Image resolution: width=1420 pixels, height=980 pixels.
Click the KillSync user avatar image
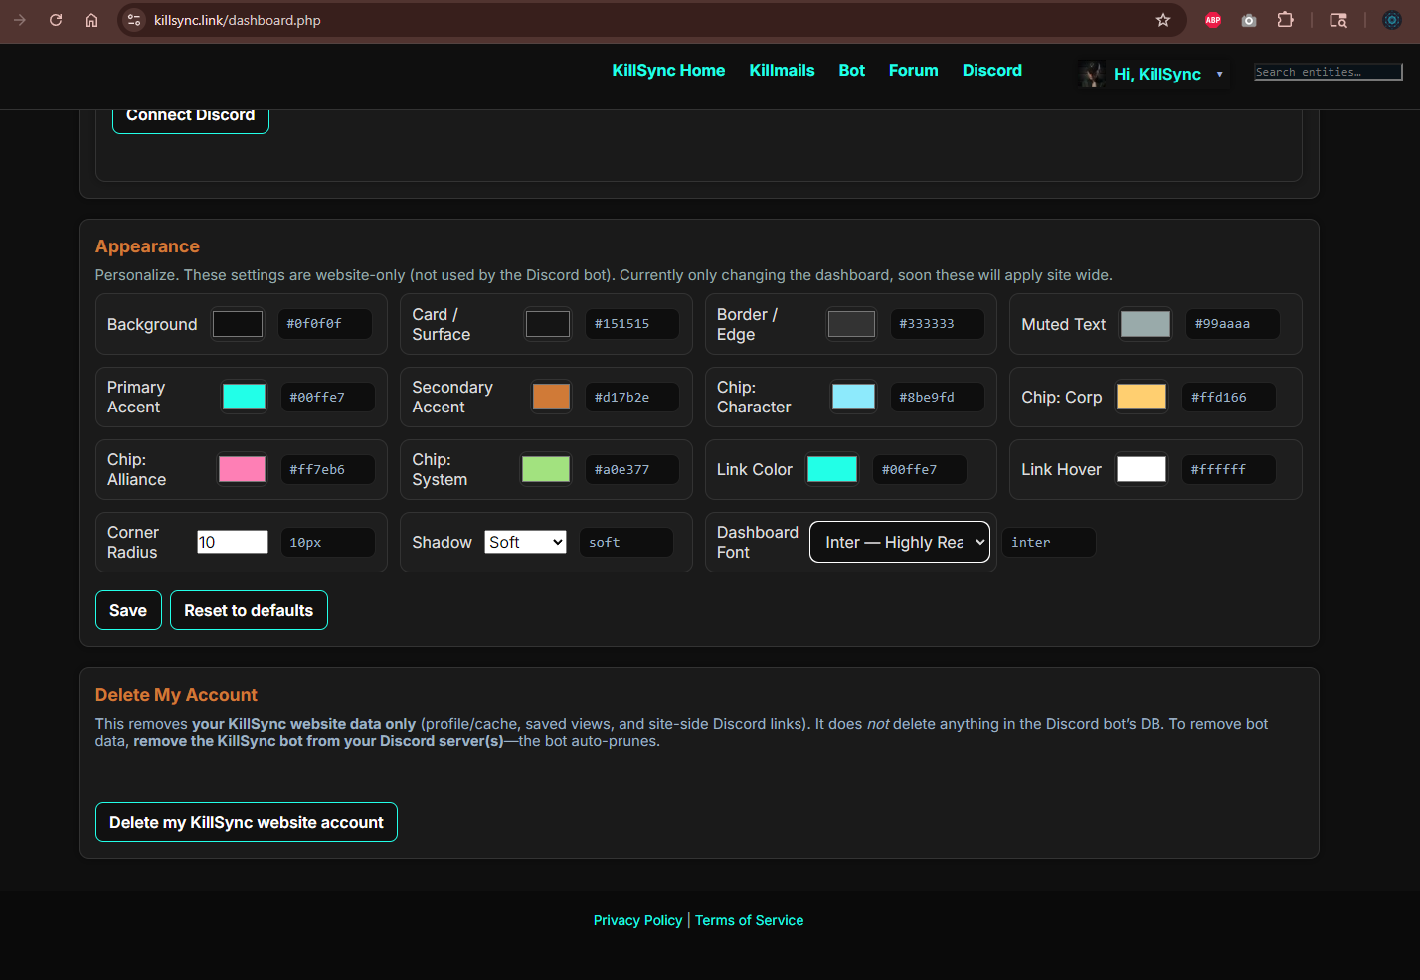(x=1092, y=74)
